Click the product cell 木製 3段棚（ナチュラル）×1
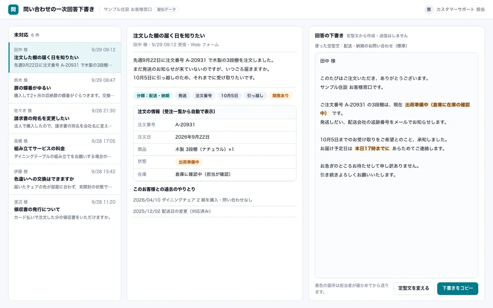 (205, 149)
